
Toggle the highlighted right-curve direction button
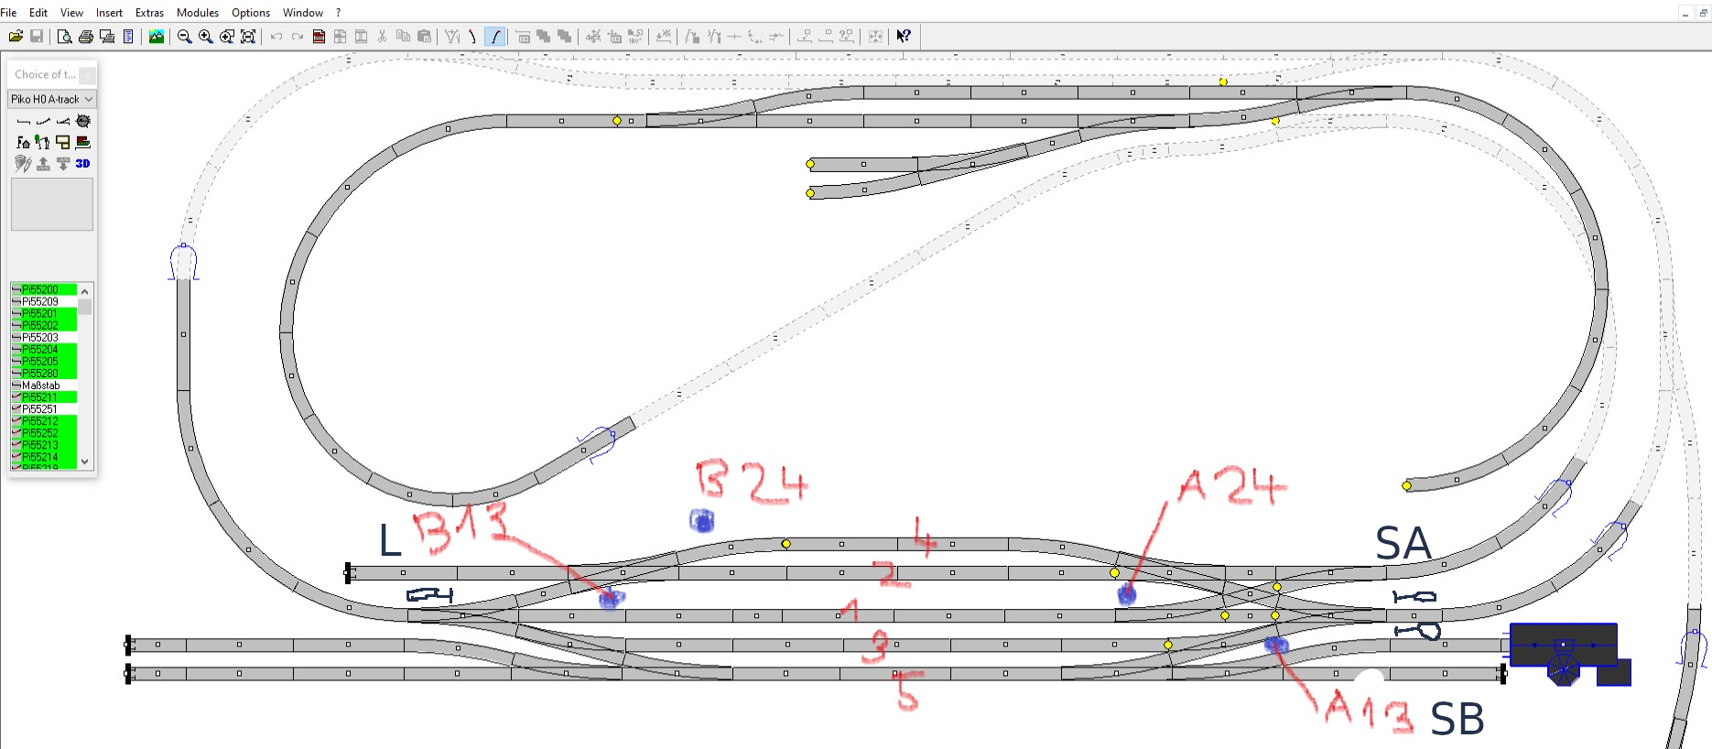coord(494,37)
